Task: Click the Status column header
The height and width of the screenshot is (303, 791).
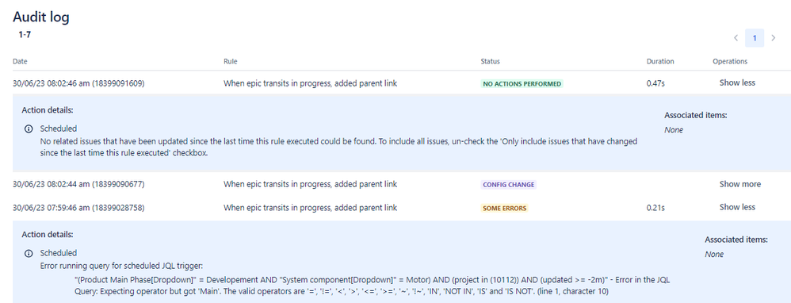Action: (491, 61)
